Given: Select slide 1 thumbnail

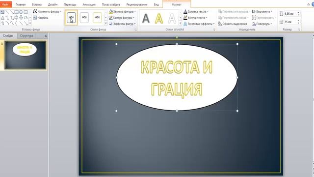Looking at the screenshot, I should point(25,55).
